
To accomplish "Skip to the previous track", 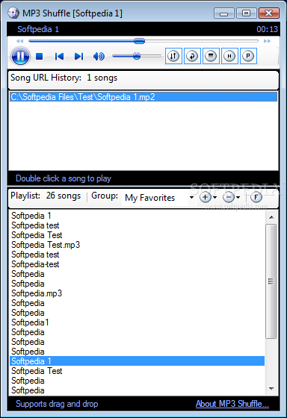I will [x=59, y=56].
